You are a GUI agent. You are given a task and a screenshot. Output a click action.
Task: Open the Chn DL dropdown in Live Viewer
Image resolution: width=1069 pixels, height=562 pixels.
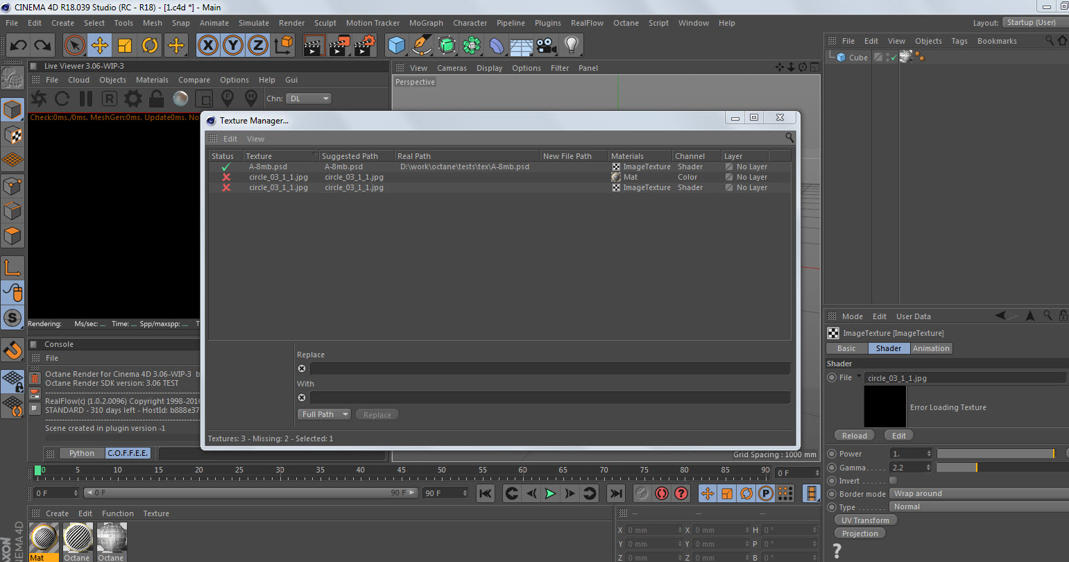pos(309,99)
